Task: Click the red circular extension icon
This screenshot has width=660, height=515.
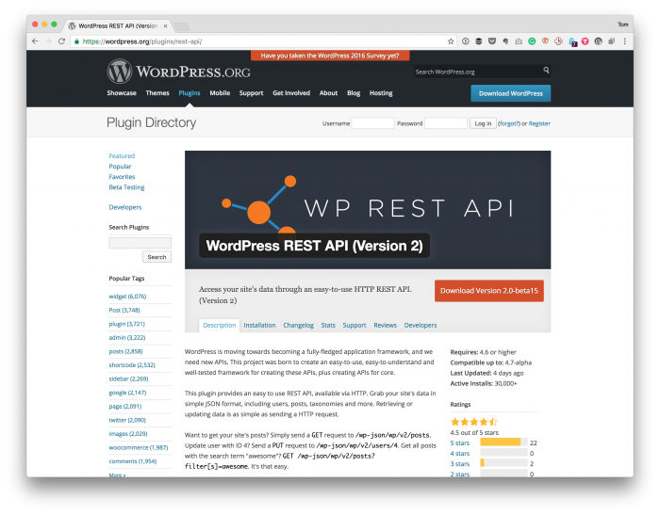Action: [586, 41]
